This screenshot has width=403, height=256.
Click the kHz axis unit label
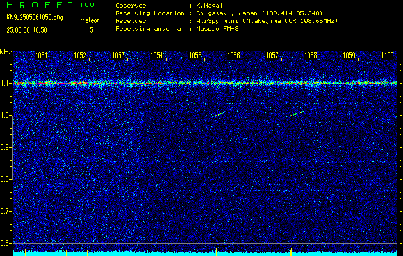point(6,52)
